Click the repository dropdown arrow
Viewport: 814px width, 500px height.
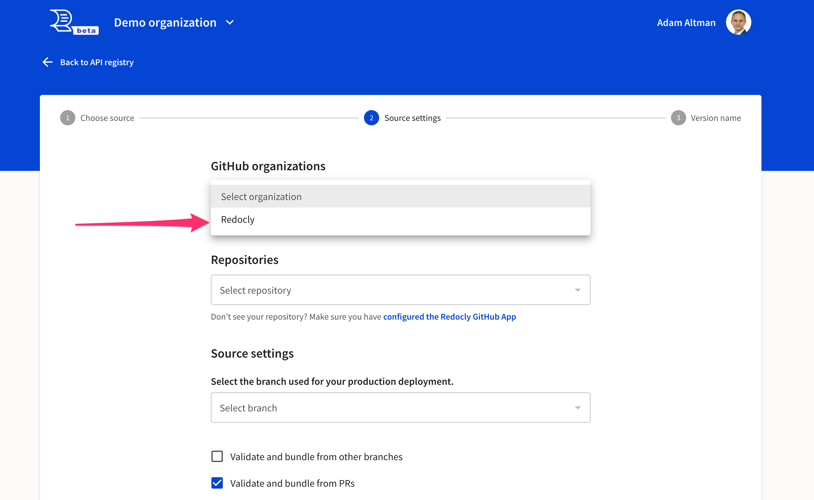click(577, 290)
